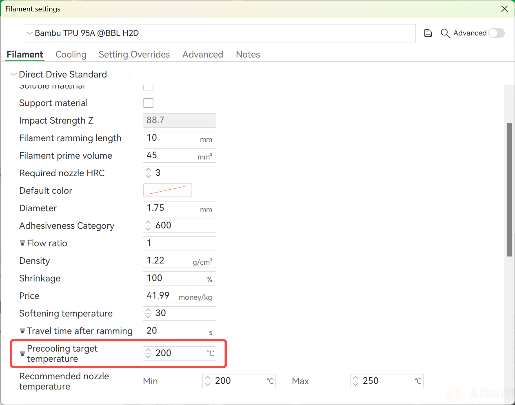Image resolution: width=515 pixels, height=405 pixels.
Task: Click the Default color swatch
Action: tap(167, 190)
